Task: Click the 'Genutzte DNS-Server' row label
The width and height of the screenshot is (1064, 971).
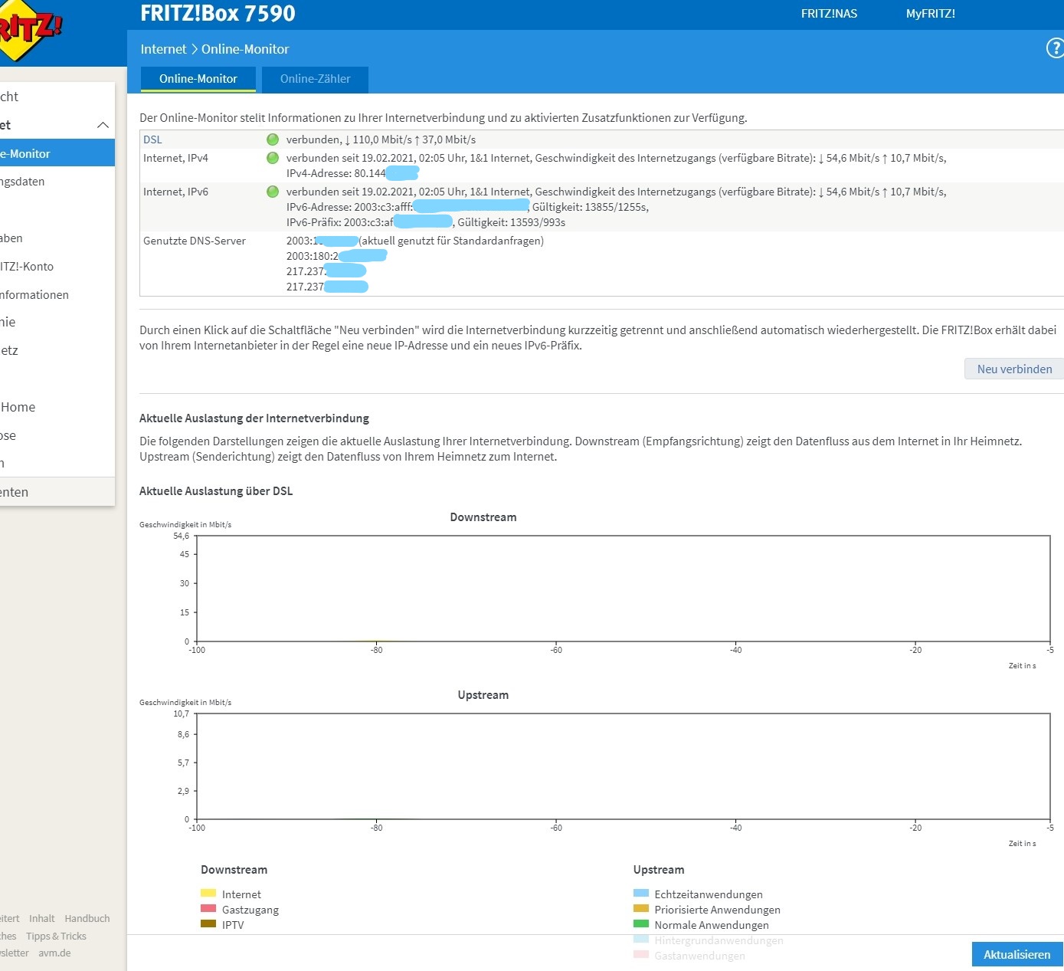Action: 195,241
